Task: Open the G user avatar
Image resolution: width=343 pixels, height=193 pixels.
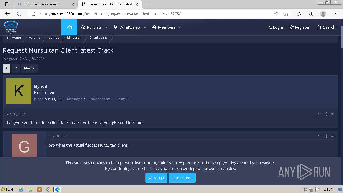Action: [x=24, y=146]
